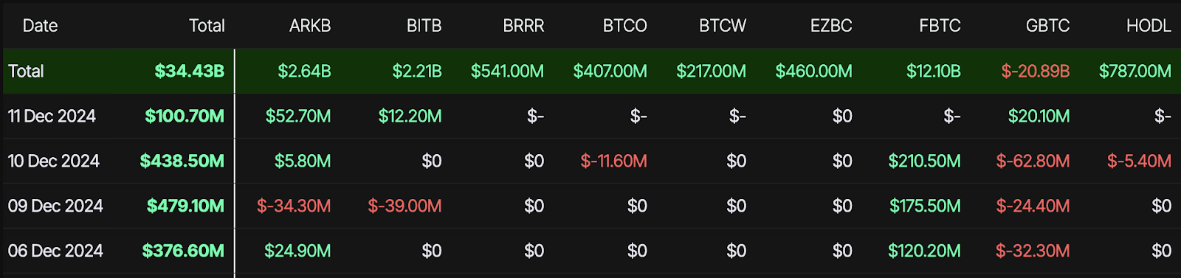The height and width of the screenshot is (278, 1181).
Task: Select the GBTC column header
Action: point(1047,26)
